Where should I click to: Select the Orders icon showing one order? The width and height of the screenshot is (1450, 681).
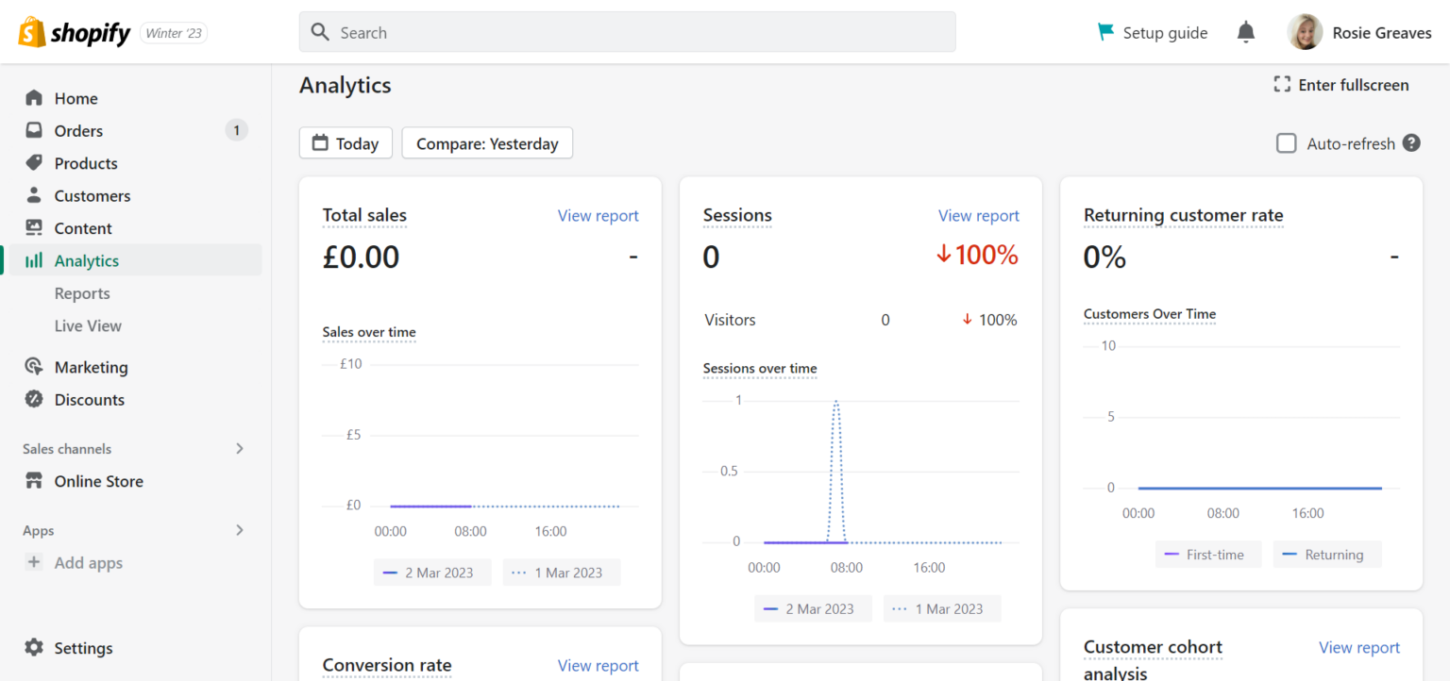[x=33, y=130]
